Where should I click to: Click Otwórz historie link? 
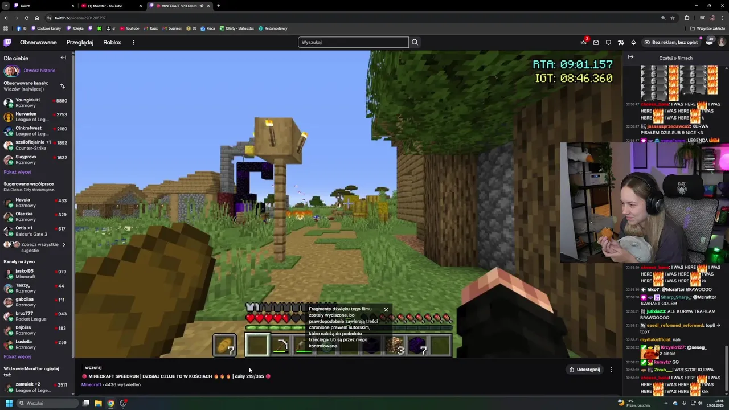39,71
